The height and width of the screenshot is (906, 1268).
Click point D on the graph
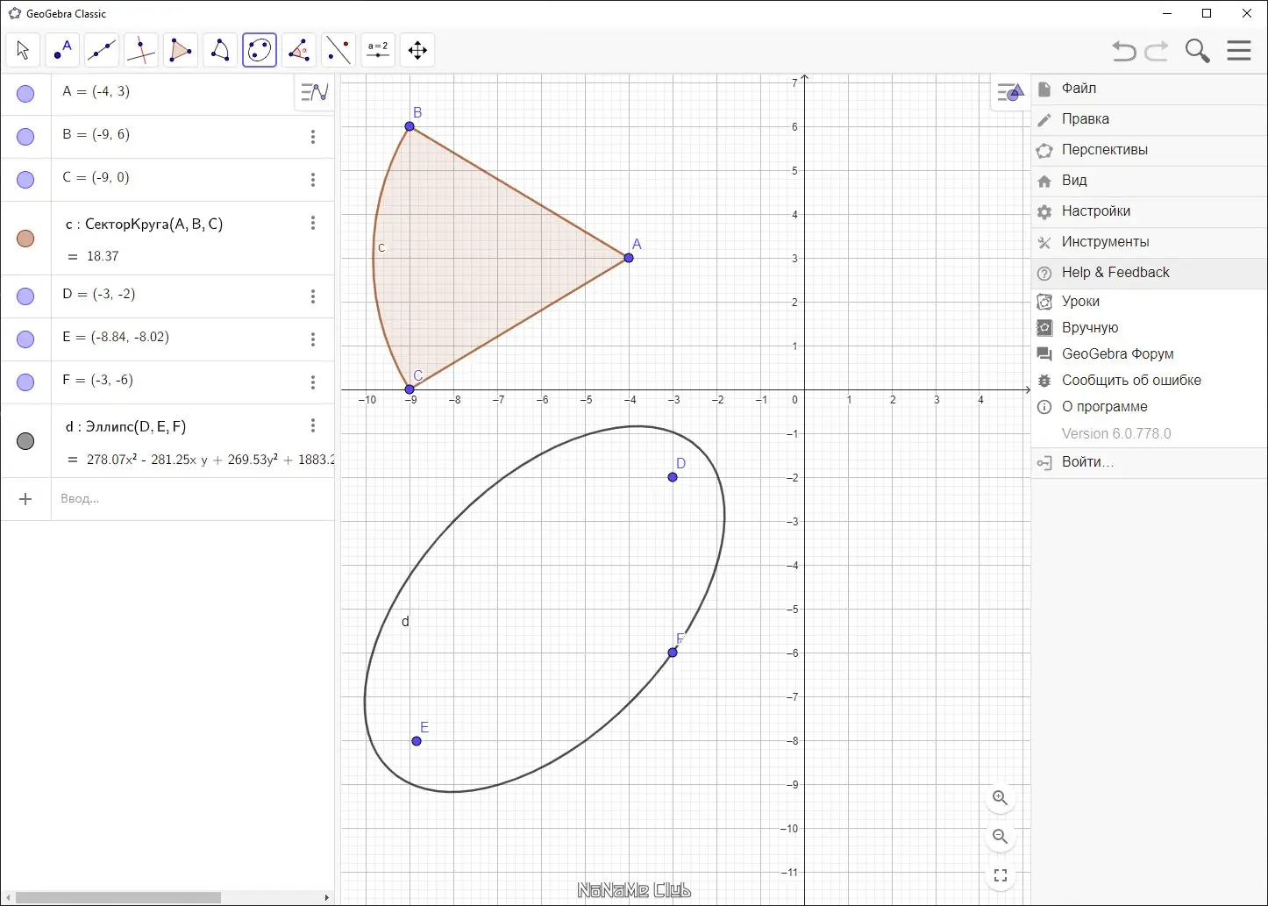coord(673,477)
